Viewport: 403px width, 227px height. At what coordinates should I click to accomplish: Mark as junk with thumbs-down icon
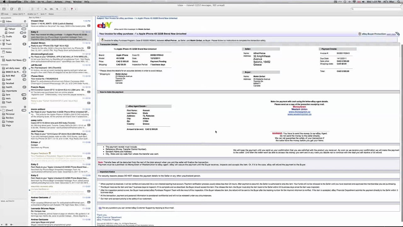coord(38,9)
